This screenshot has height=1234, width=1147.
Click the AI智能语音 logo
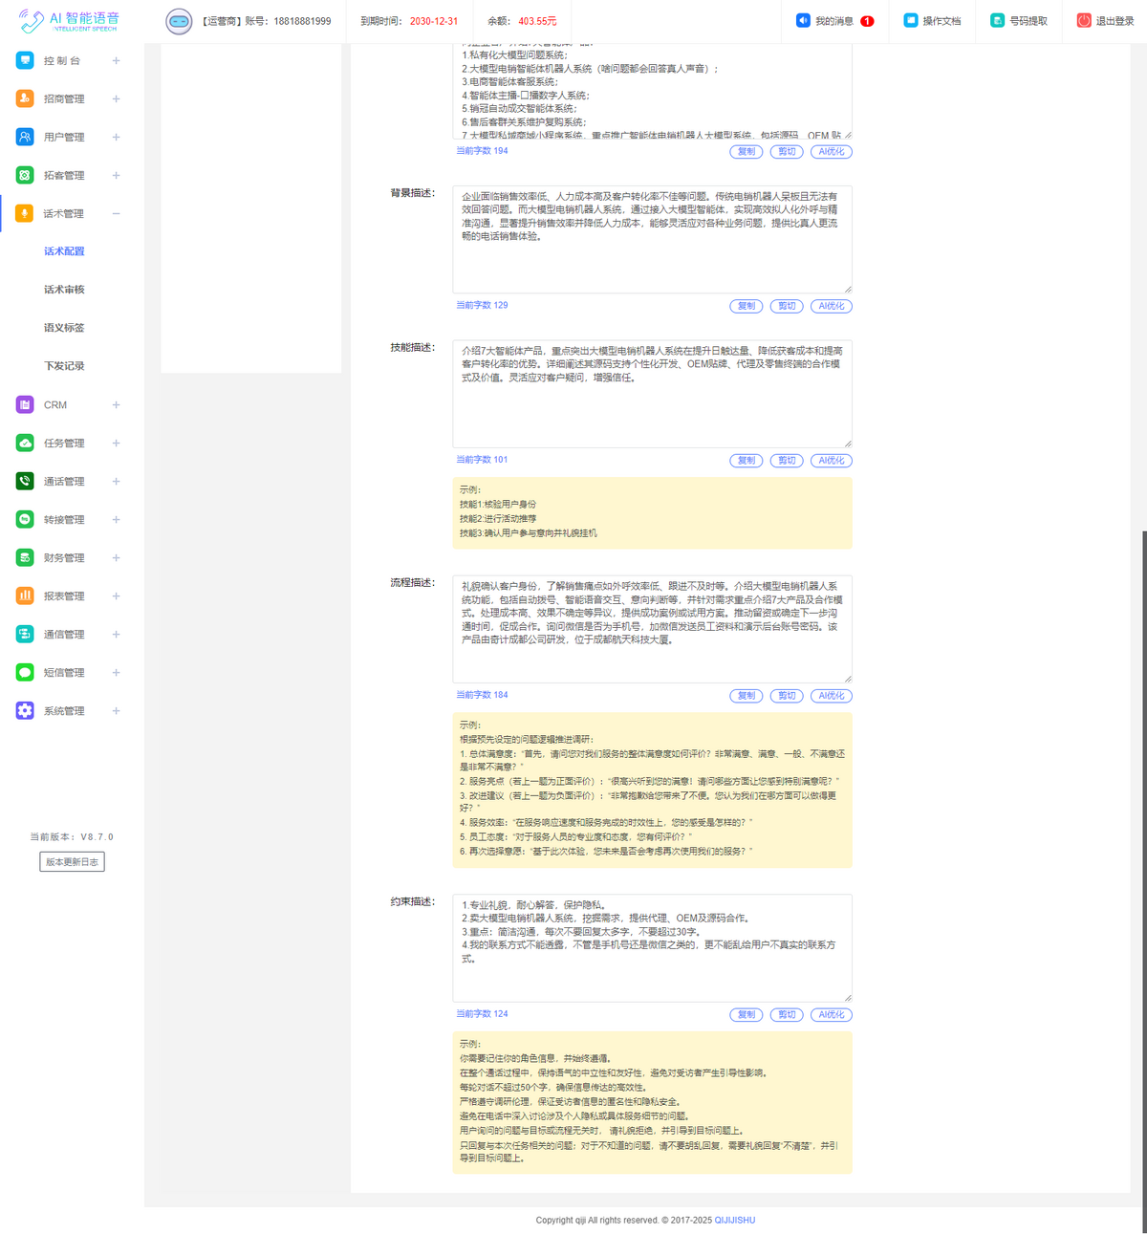(x=70, y=20)
